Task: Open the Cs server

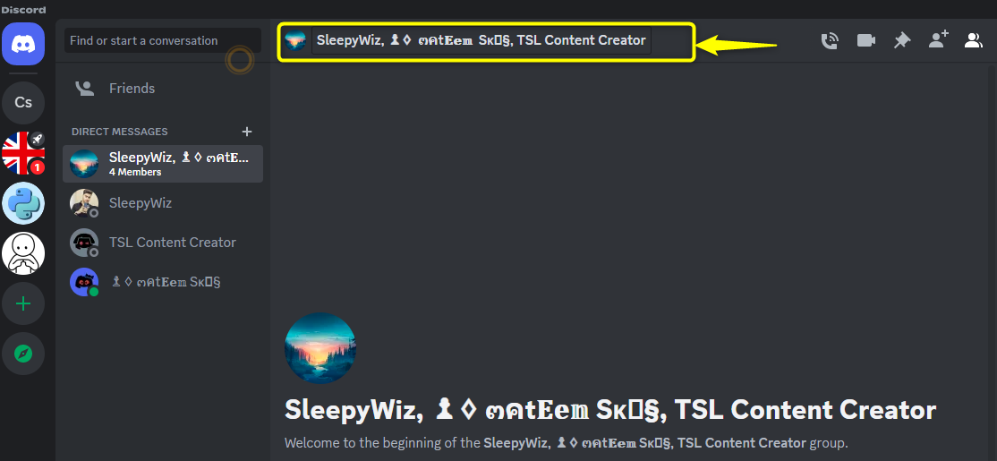Action: pos(23,102)
